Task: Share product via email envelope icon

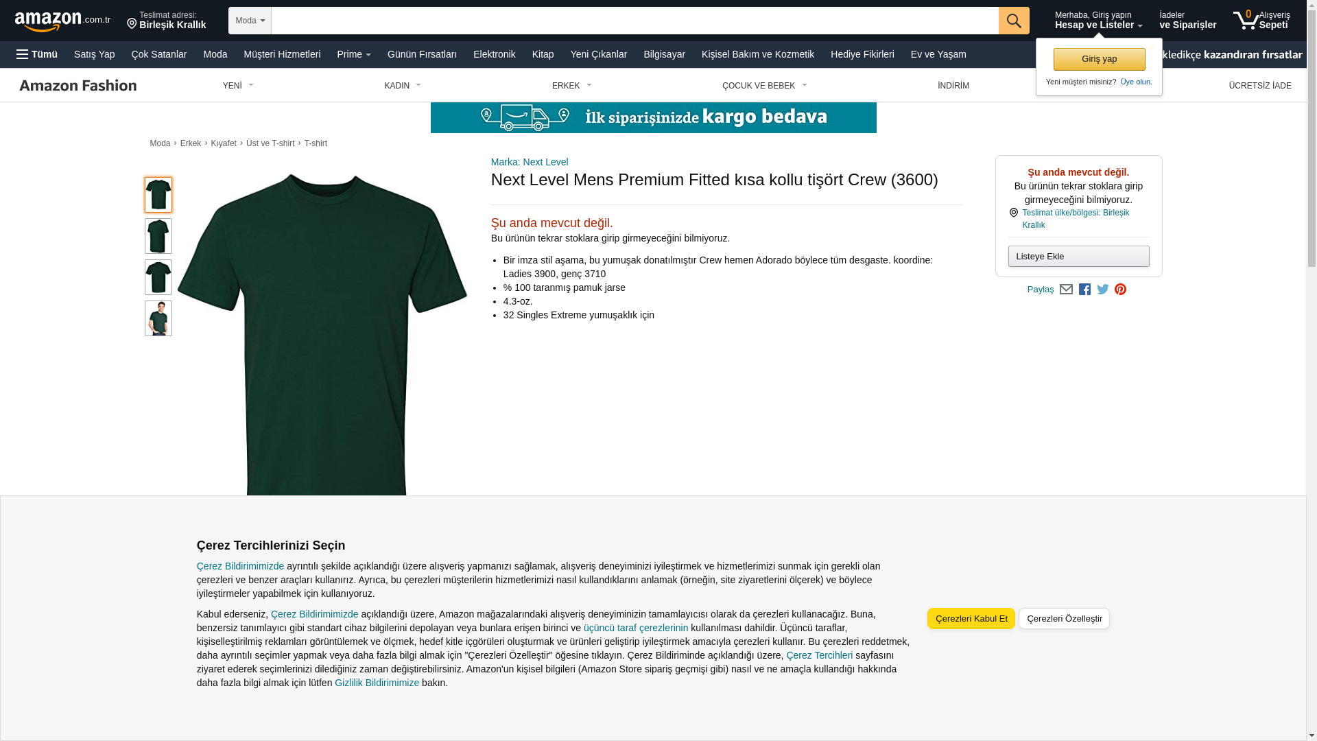Action: pyautogui.click(x=1066, y=290)
